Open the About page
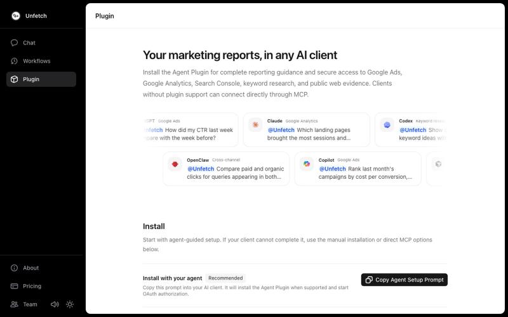 (x=41, y=268)
